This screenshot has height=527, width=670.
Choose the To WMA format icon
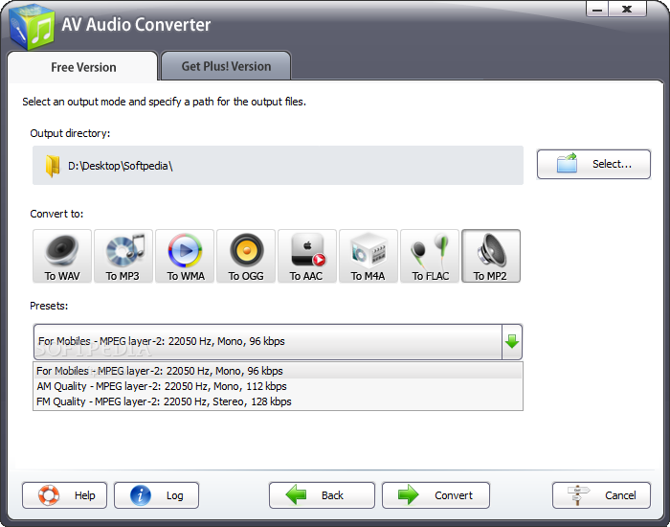click(185, 256)
